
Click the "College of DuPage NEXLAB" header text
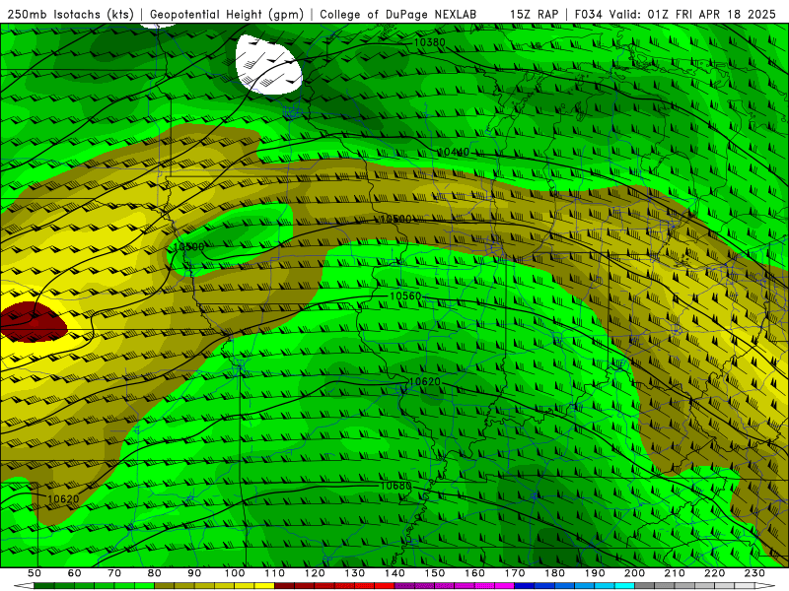click(398, 14)
